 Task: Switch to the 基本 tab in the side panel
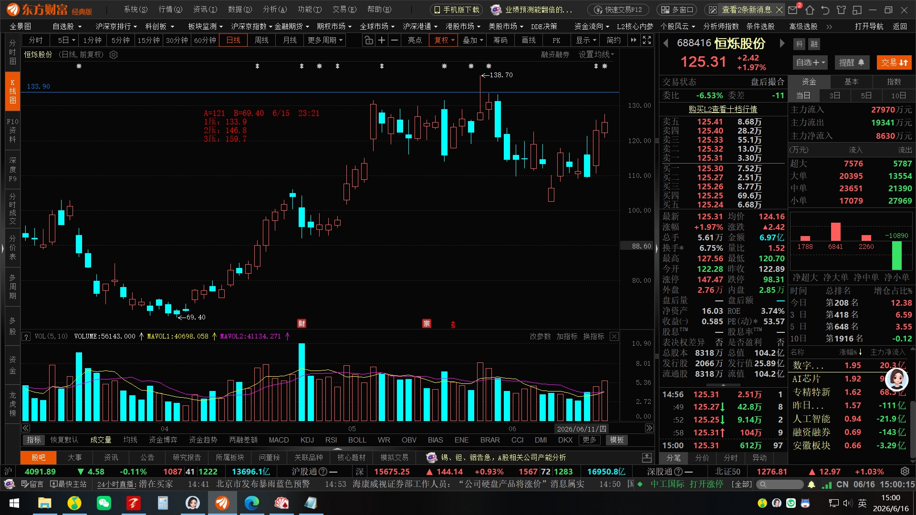pyautogui.click(x=852, y=82)
